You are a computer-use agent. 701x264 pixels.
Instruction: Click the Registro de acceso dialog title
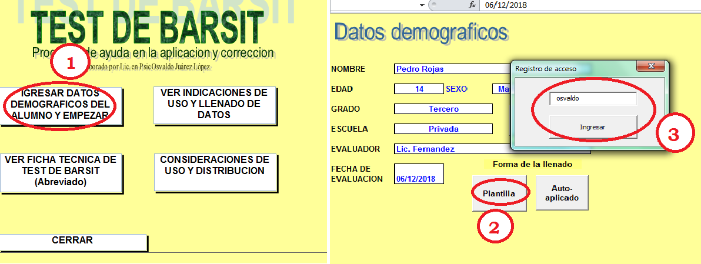546,69
